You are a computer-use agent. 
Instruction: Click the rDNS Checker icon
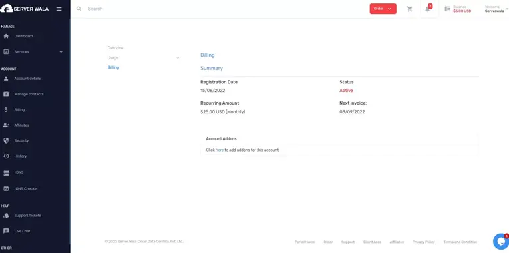(6, 188)
